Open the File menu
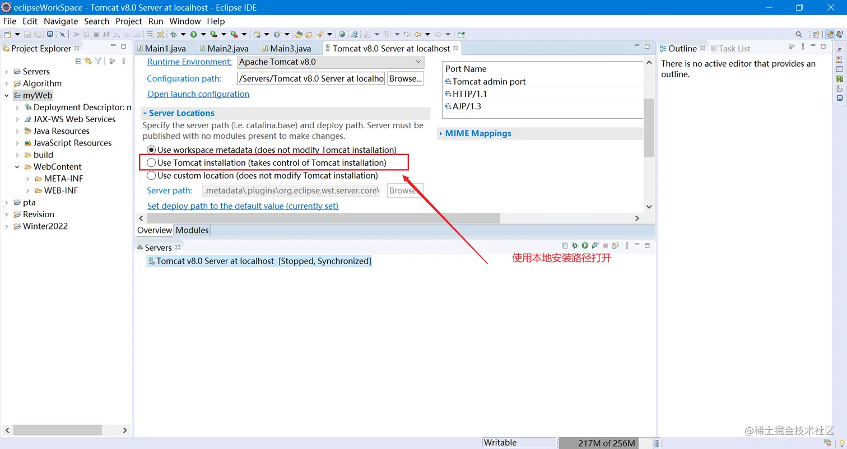The height and width of the screenshot is (449, 847). pos(10,21)
